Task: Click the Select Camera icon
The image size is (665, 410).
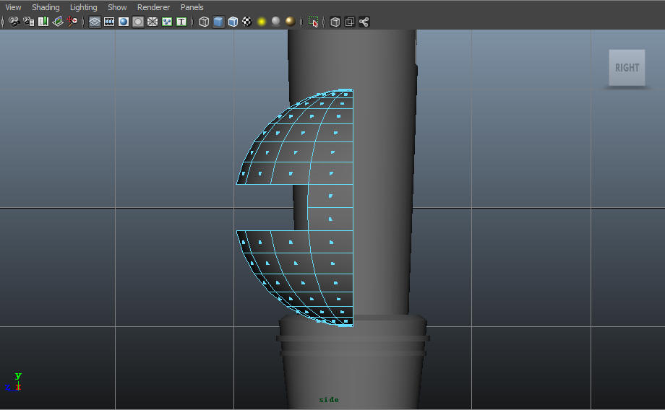Action: coord(14,22)
